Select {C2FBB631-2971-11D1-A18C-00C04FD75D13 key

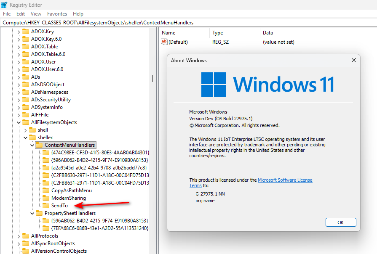coord(100,183)
